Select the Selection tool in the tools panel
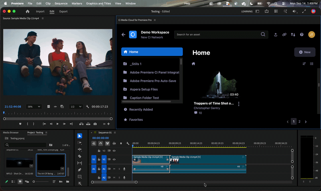Viewport: 321px width, 191px height. click(79, 136)
